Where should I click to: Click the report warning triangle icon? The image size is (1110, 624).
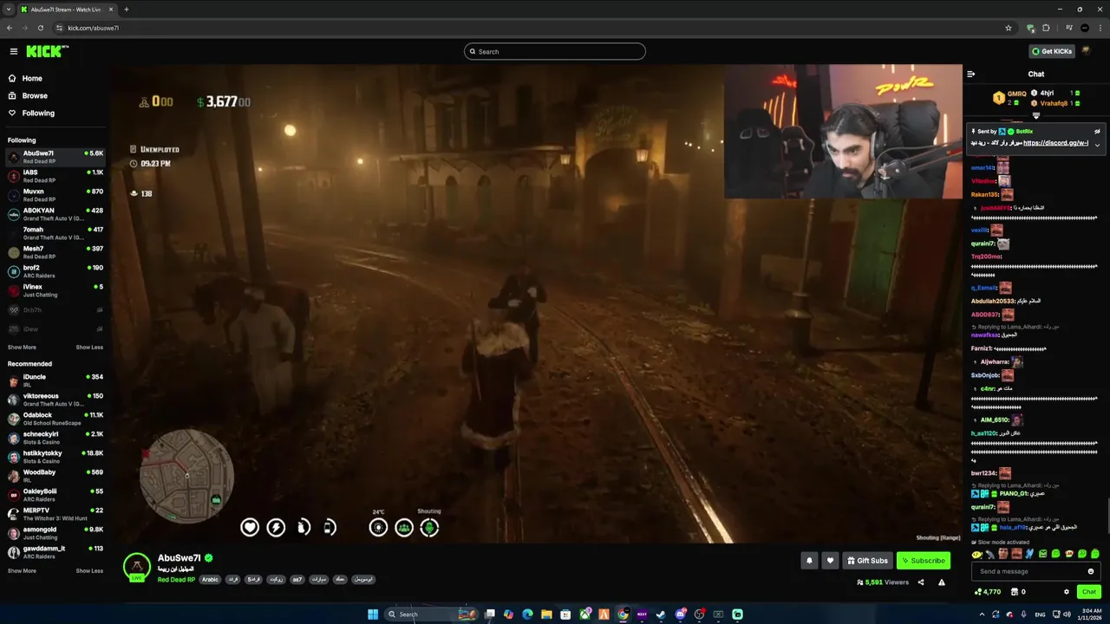pyautogui.click(x=942, y=582)
